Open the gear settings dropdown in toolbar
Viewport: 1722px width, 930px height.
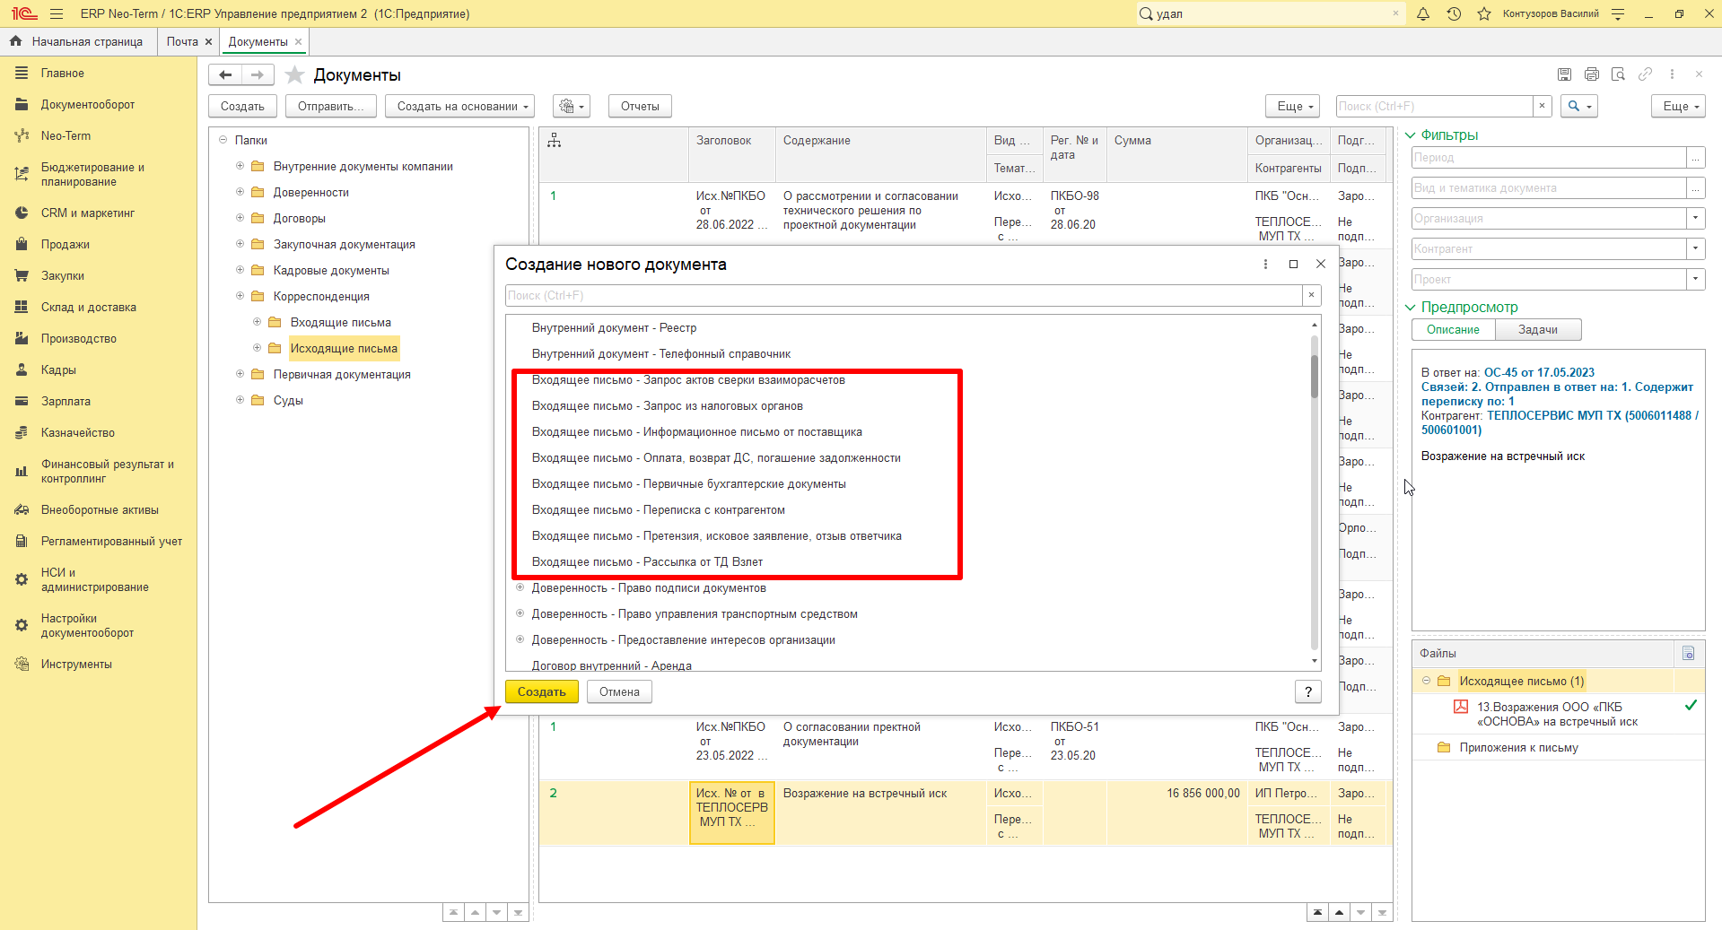coord(572,106)
